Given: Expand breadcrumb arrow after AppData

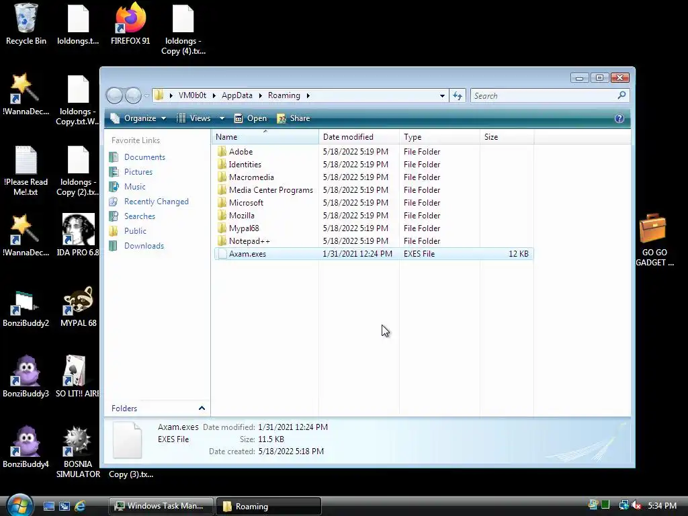Looking at the screenshot, I should pyautogui.click(x=260, y=95).
